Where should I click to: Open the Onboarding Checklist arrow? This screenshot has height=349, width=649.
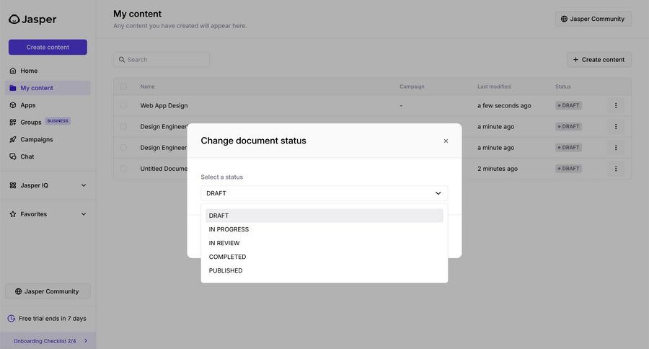coord(86,341)
